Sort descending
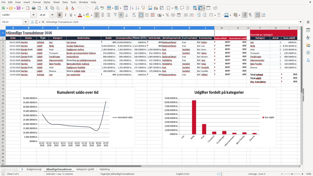 pyautogui.click(x=137, y=8)
